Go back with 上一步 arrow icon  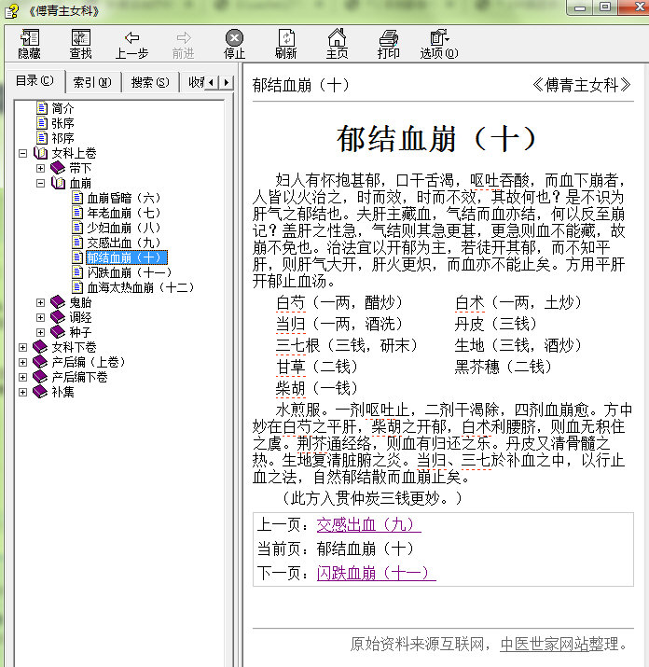[131, 38]
